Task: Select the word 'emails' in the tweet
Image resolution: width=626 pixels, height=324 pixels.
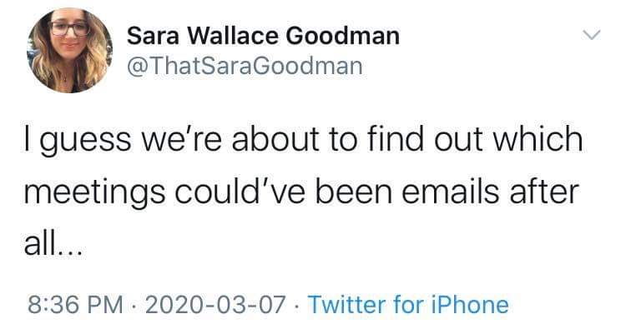Action: pyautogui.click(x=451, y=191)
